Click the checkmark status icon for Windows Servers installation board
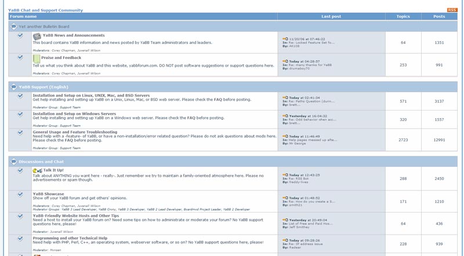464x256 pixels. [x=20, y=114]
